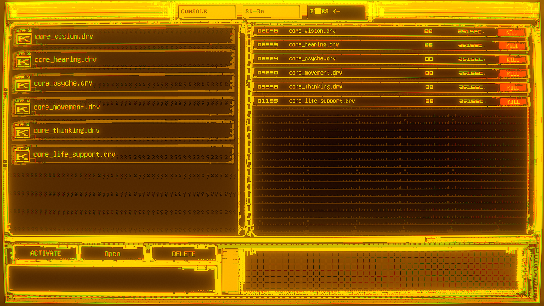Click the file icon beside core_psyche.drv
Screen dimensions: 544x306
23,86
